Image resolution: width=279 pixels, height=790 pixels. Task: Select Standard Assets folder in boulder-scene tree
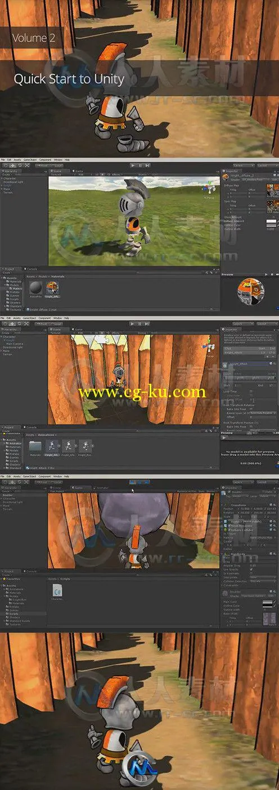[19, 620]
